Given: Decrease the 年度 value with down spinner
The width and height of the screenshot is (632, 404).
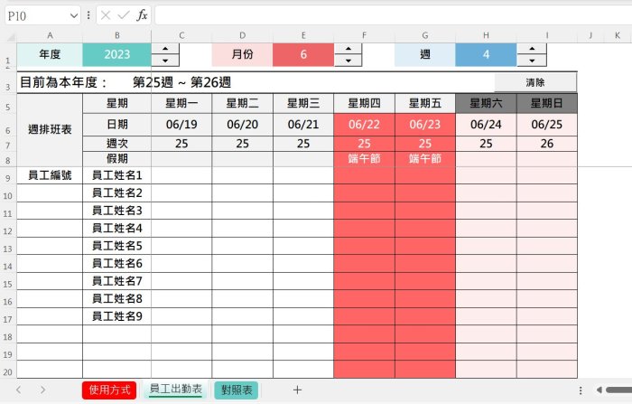Looking at the screenshot, I should [x=165, y=61].
